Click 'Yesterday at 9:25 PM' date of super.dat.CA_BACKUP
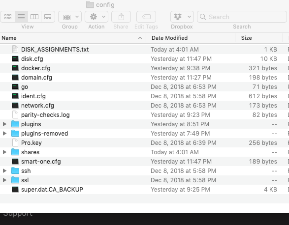The image size is (289, 225). [x=181, y=190]
